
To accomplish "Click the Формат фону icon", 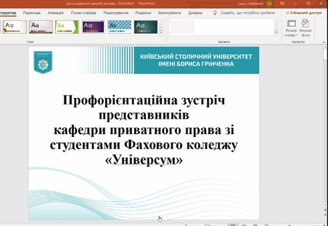I will click(x=306, y=23).
